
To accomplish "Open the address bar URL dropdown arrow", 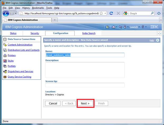I will point(105,13).
